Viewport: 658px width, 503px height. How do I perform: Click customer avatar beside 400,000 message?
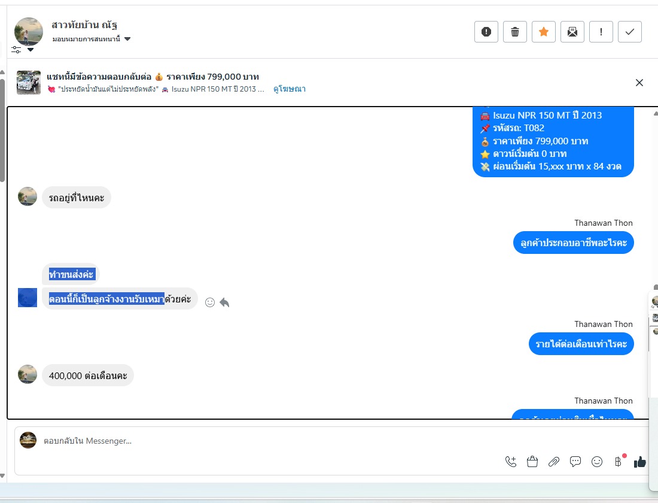pyautogui.click(x=28, y=374)
